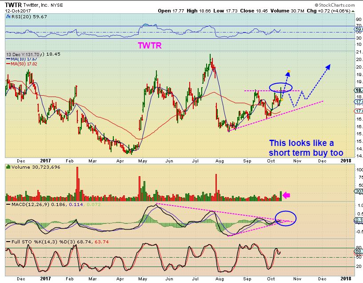
Task: Click the MACD signal value 0.114
Action: (76, 205)
